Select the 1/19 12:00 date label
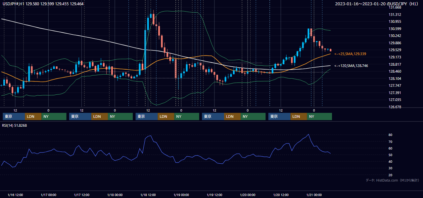Screen dimensions: 423x198 [x=214, y=195]
